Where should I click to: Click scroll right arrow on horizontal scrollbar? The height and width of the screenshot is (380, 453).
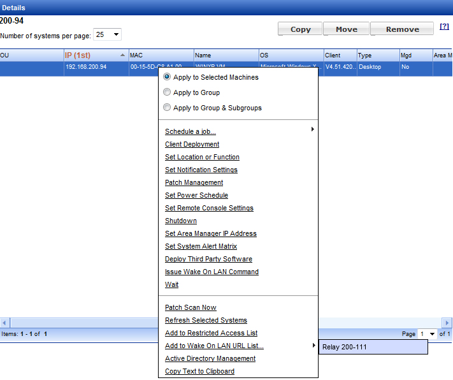click(x=447, y=323)
